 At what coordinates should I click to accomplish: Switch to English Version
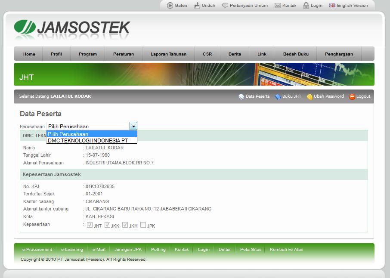pos(353,6)
